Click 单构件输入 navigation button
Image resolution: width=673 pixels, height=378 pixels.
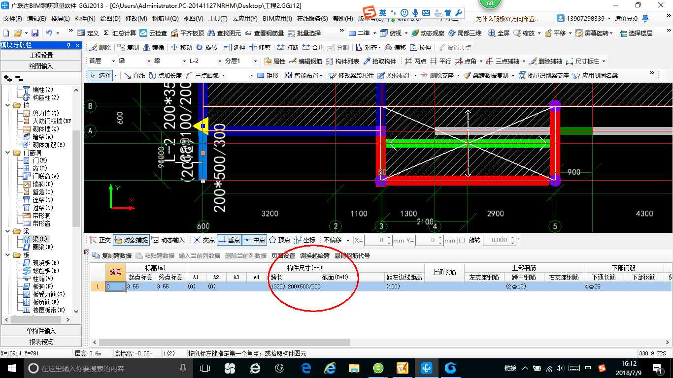coord(41,330)
